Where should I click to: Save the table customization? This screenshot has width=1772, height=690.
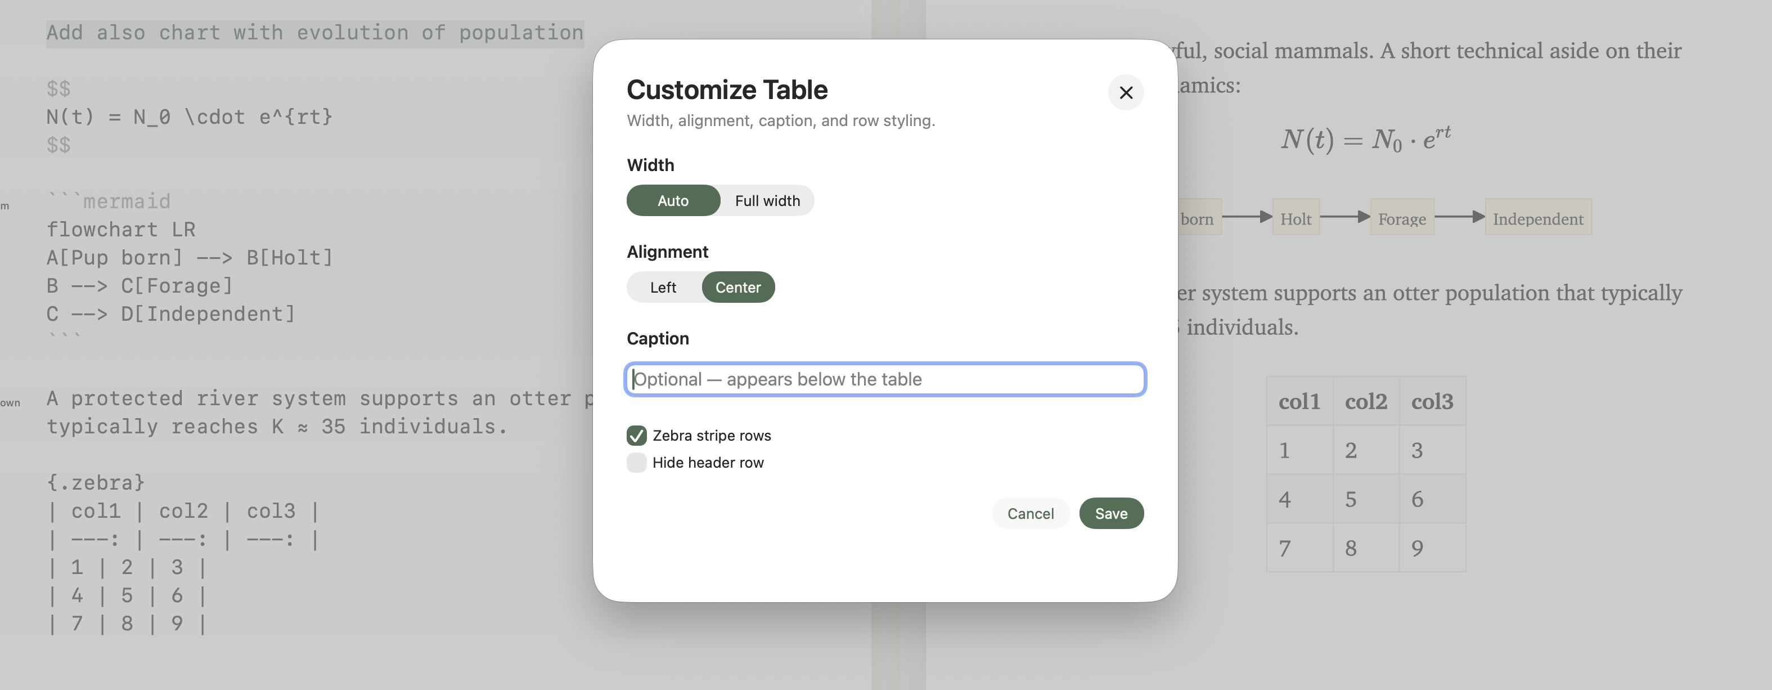tap(1111, 513)
